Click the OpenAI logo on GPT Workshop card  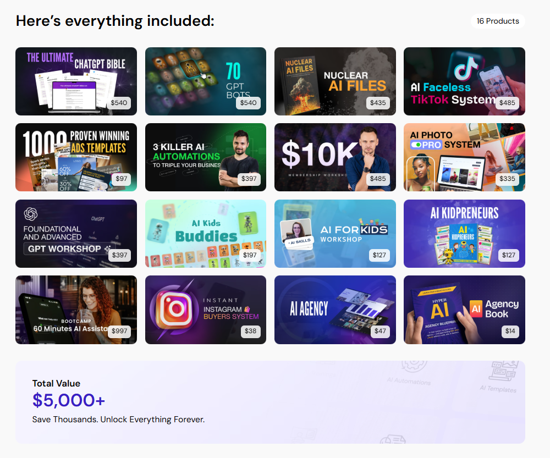pos(30,214)
